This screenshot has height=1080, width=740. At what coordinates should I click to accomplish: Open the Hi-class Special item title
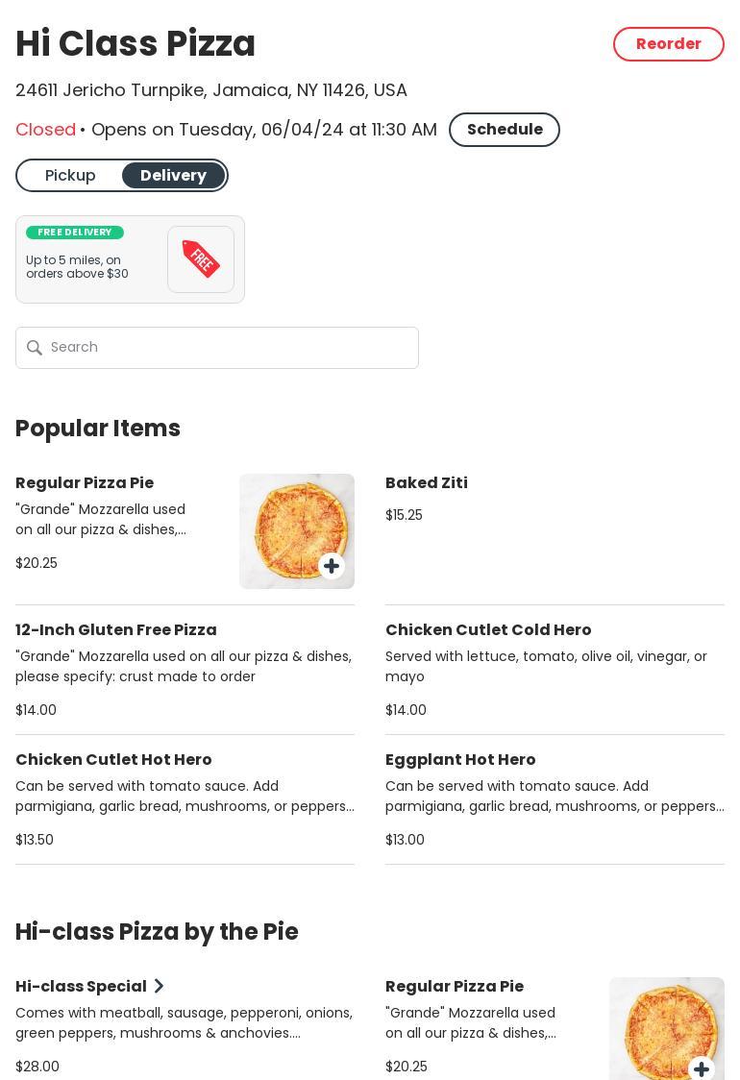[x=81, y=987]
